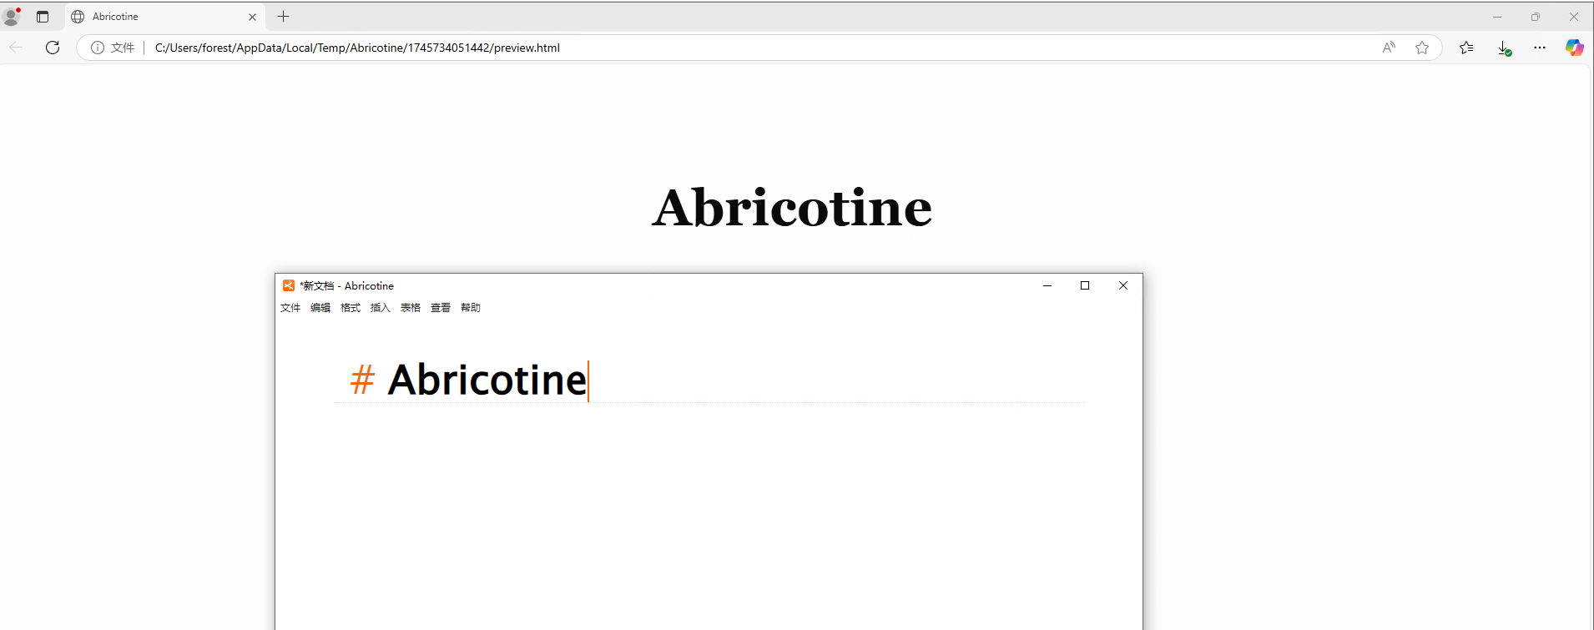This screenshot has height=630, width=1594.
Task: Click the Abricotine app logo icon
Action: coord(289,285)
